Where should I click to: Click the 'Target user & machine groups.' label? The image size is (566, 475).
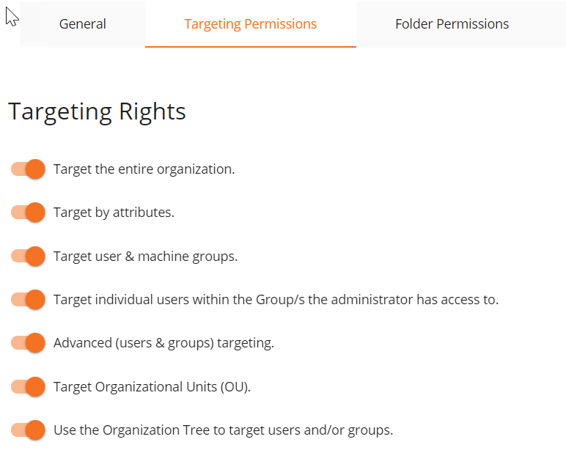point(145,257)
